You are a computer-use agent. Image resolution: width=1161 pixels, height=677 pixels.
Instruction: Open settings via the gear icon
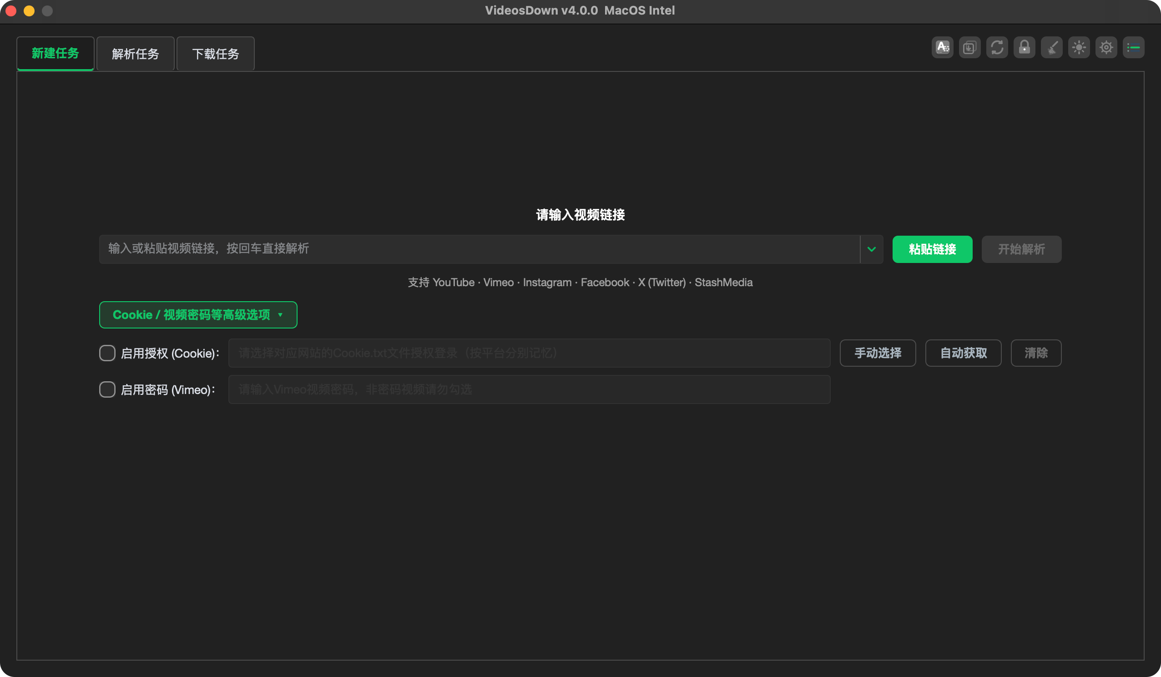(x=1106, y=47)
